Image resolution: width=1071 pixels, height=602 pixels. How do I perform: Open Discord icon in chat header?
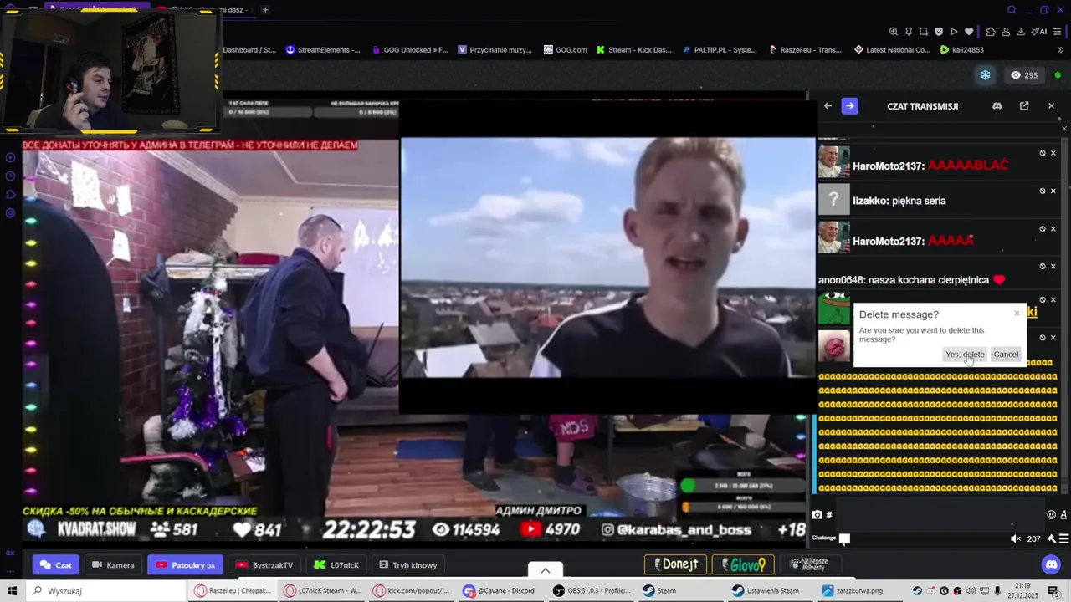click(x=997, y=106)
